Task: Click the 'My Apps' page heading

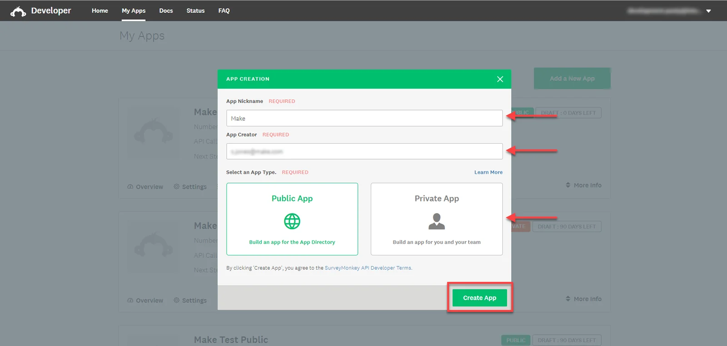Action: coord(142,36)
